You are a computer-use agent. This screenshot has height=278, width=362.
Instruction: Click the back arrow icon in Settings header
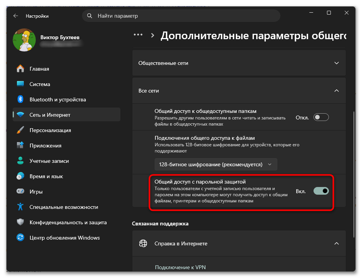pos(15,16)
